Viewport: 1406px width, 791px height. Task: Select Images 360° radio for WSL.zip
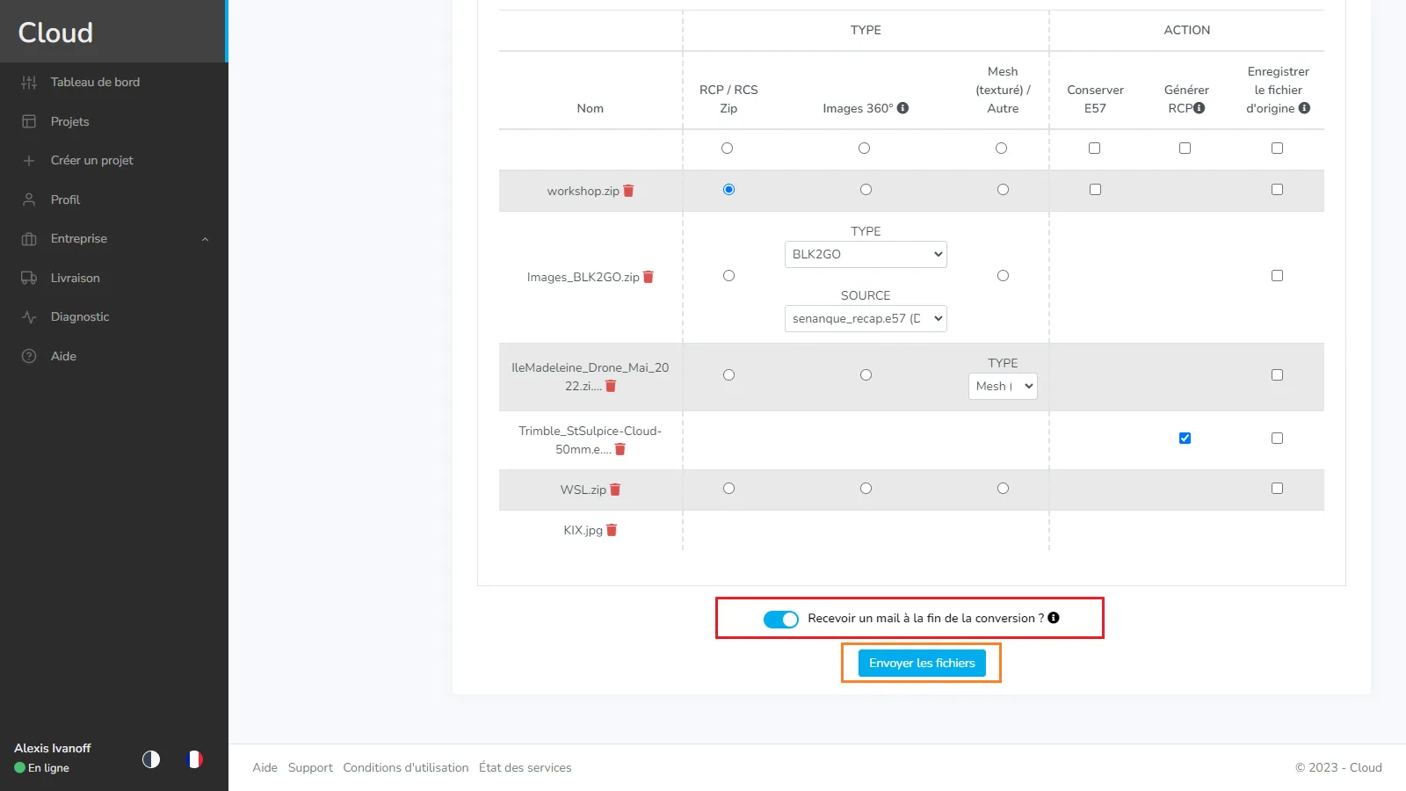(x=866, y=489)
